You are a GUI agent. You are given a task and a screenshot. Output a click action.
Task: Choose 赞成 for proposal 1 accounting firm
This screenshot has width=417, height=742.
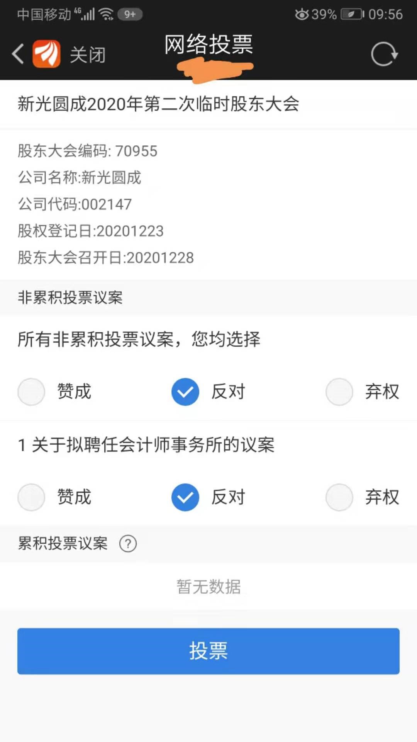point(31,497)
